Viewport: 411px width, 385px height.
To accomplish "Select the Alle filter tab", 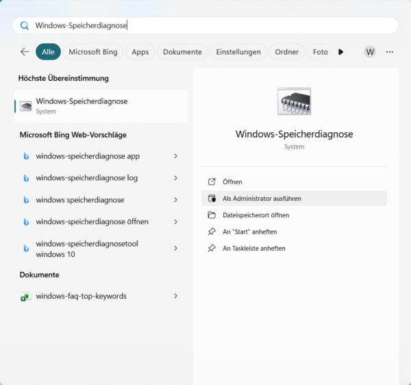I will click(x=48, y=51).
